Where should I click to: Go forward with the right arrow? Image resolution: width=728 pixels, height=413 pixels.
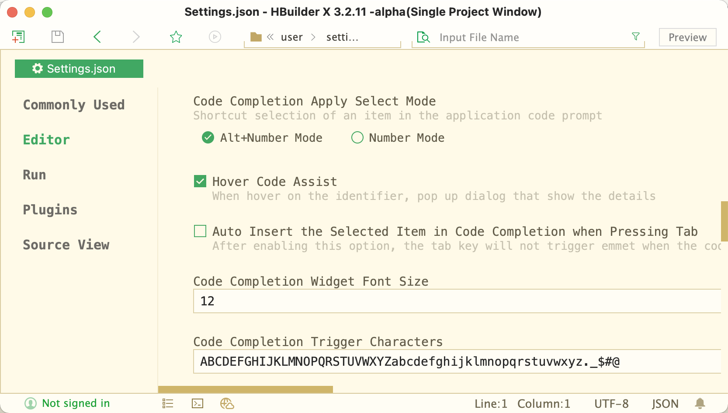coord(136,37)
